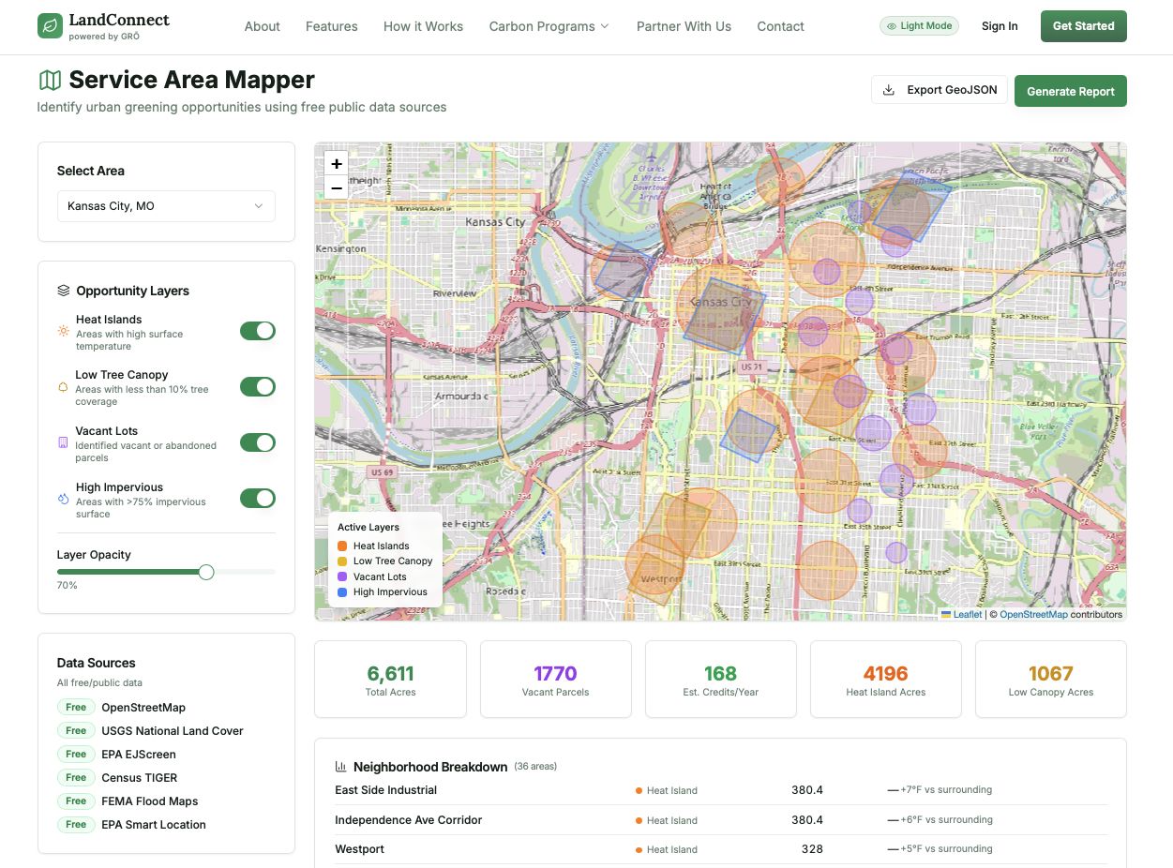The height and width of the screenshot is (868, 1173).
Task: Turn off the Vacant Lots layer
Action: click(x=258, y=442)
